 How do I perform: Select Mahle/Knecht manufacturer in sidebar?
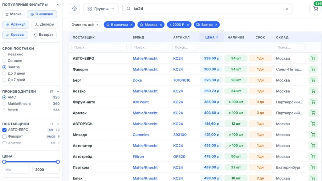click(4, 104)
